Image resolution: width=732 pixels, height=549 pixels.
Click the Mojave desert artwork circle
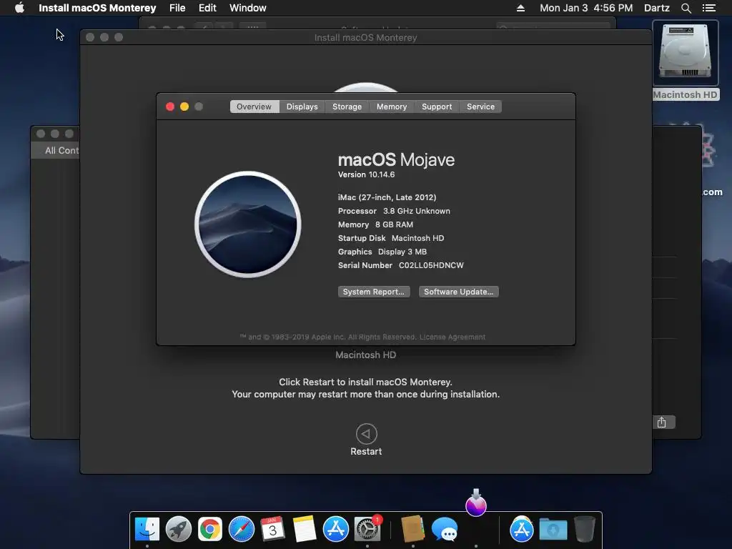(248, 224)
